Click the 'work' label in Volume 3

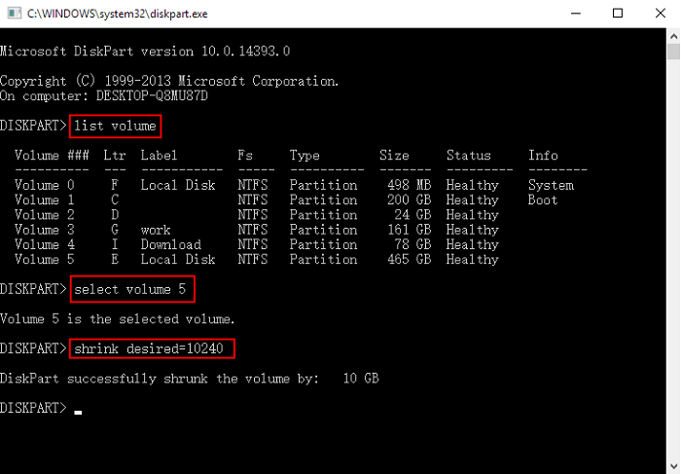[x=156, y=230]
